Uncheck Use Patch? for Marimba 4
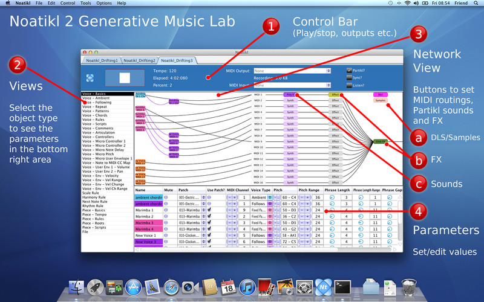Viewport: 484px width, 302px height. [209, 229]
